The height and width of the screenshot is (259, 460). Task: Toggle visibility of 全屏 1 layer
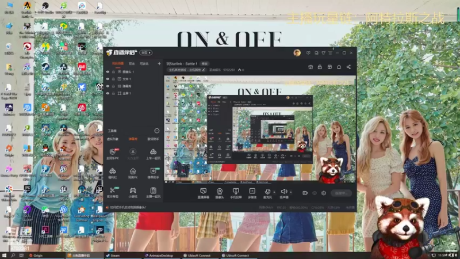point(108,93)
